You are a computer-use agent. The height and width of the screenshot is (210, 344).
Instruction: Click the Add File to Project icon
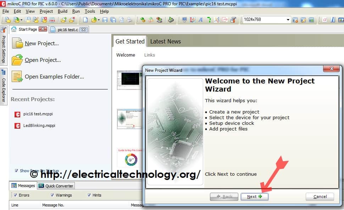pyautogui.click(x=63, y=20)
